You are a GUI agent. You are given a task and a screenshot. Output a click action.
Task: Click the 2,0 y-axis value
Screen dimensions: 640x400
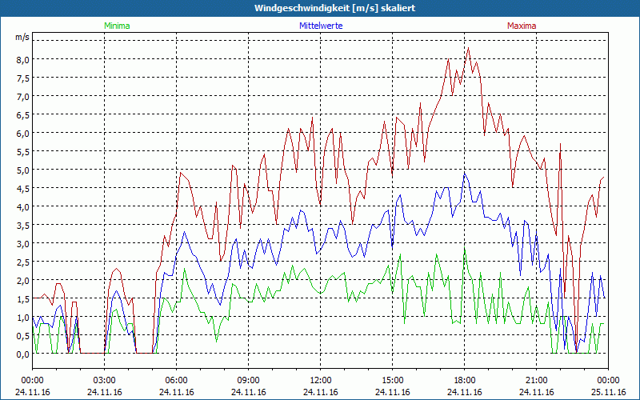pyautogui.click(x=23, y=281)
